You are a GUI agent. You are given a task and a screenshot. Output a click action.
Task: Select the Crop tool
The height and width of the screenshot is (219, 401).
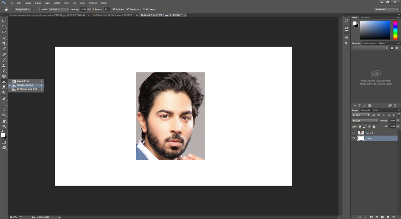[x=4, y=43]
